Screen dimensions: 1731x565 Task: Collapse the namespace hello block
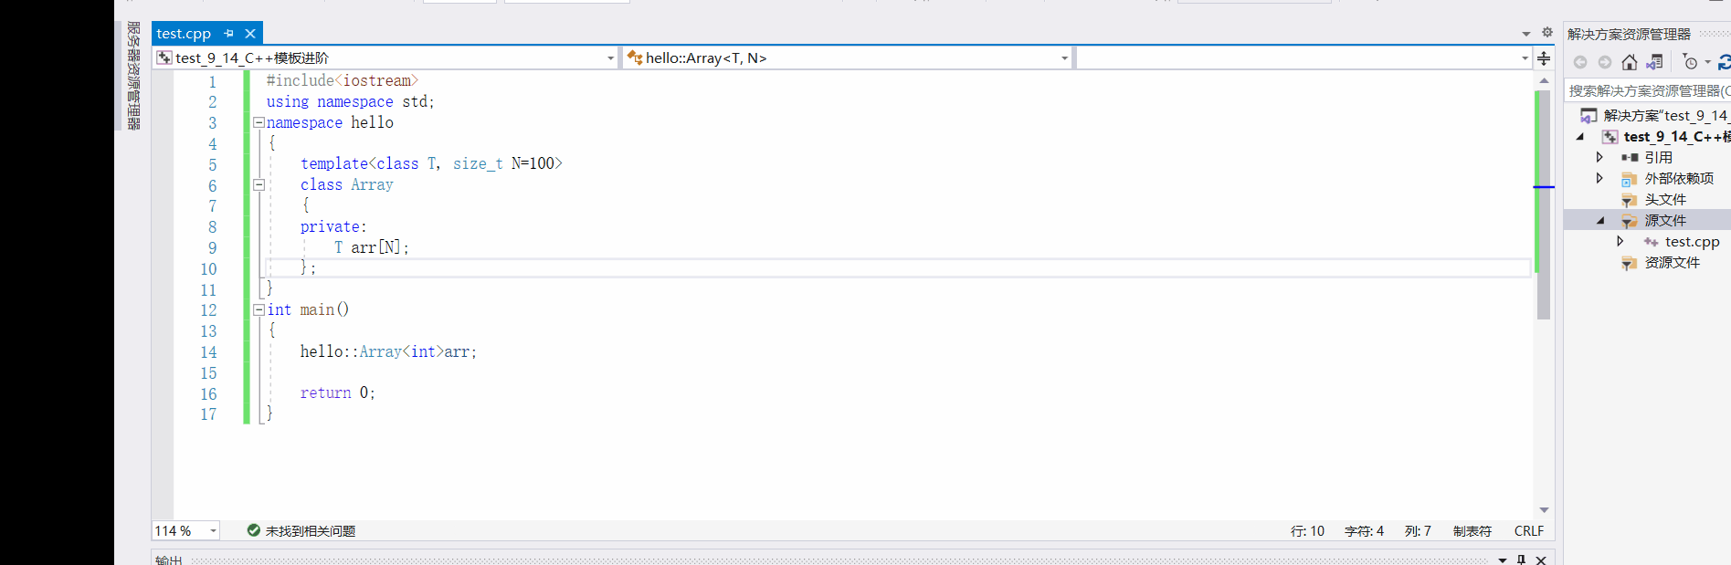(x=259, y=122)
